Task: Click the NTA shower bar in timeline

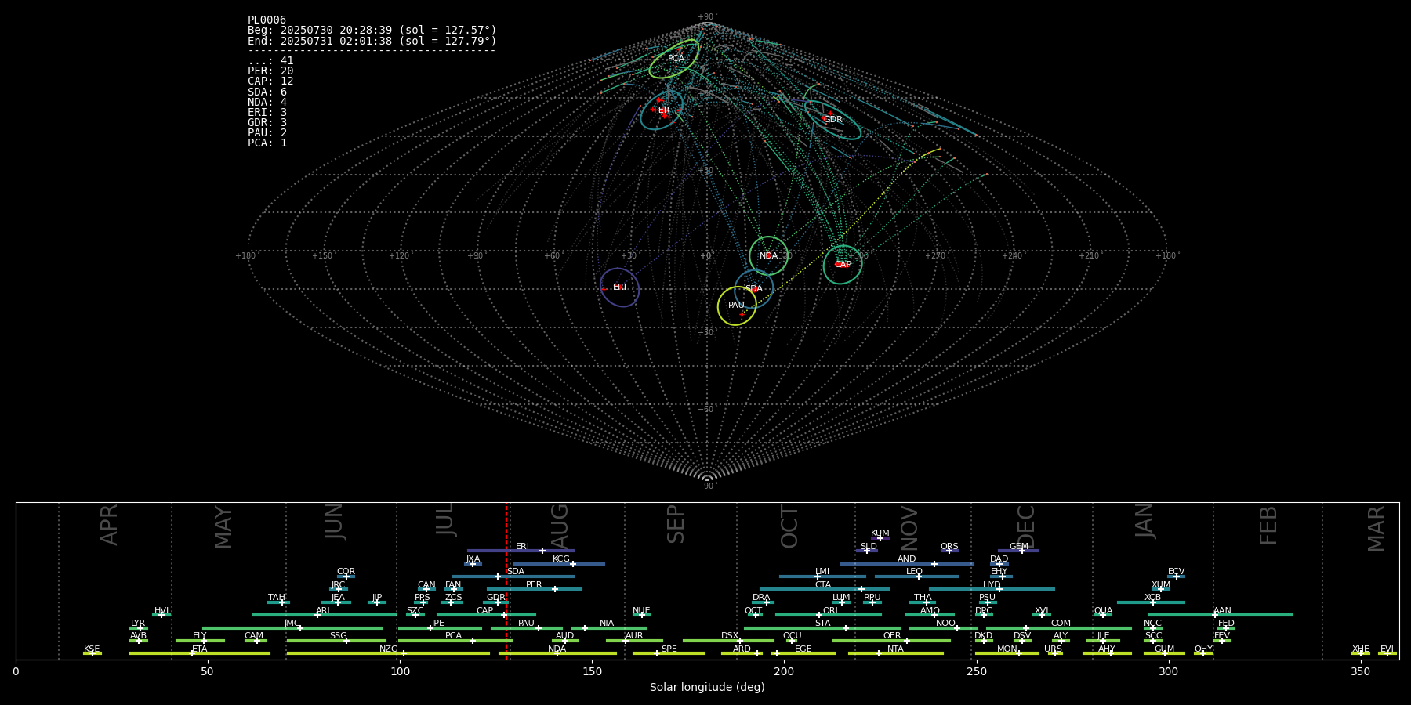Action: [896, 653]
